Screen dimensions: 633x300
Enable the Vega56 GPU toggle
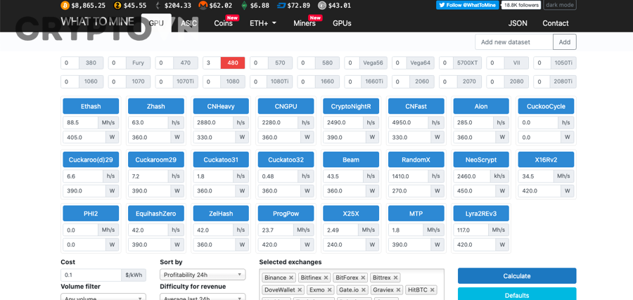tap(373, 63)
